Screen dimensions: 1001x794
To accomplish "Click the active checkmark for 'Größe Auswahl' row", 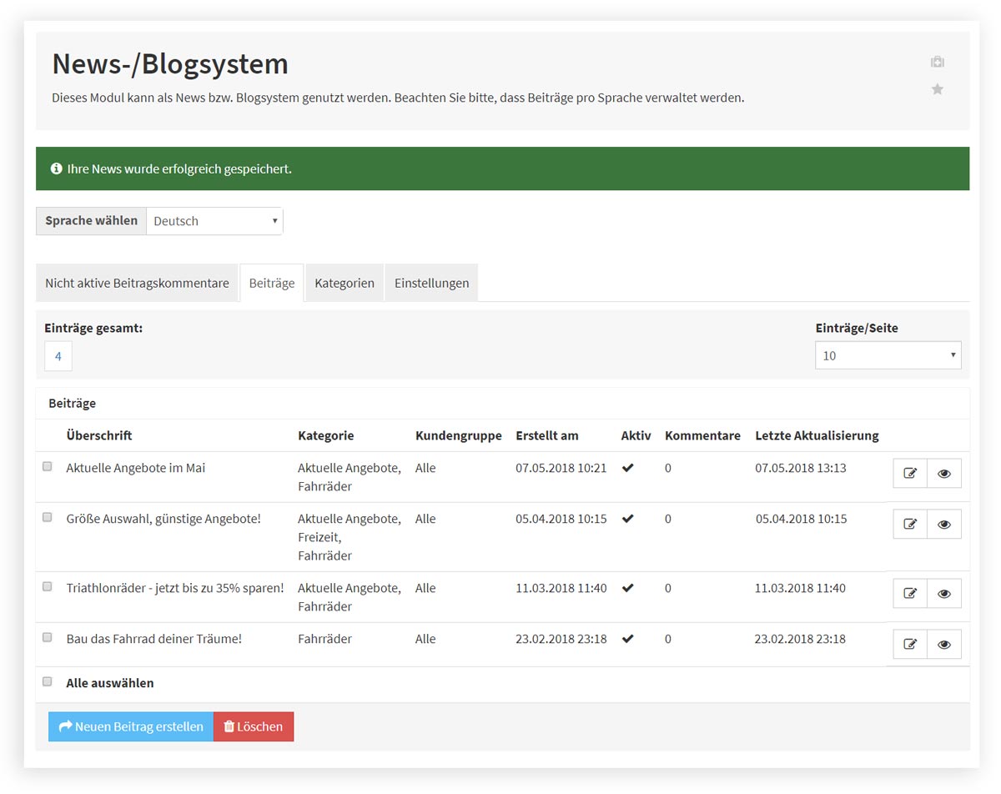I will [628, 519].
